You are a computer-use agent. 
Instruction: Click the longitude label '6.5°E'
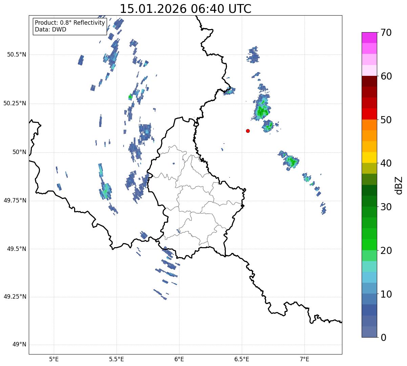click(242, 359)
